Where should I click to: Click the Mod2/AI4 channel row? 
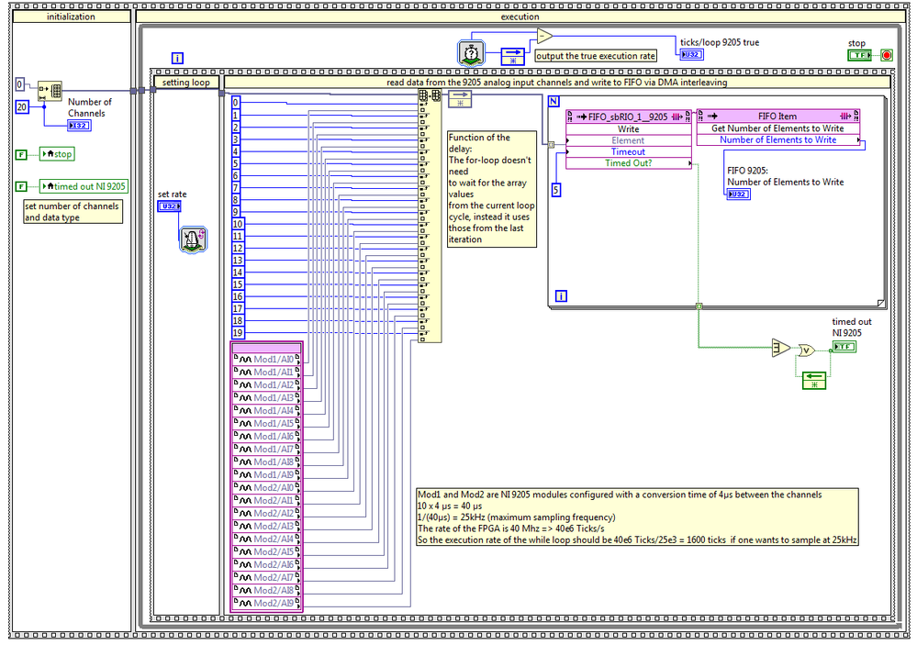pyautogui.click(x=267, y=539)
